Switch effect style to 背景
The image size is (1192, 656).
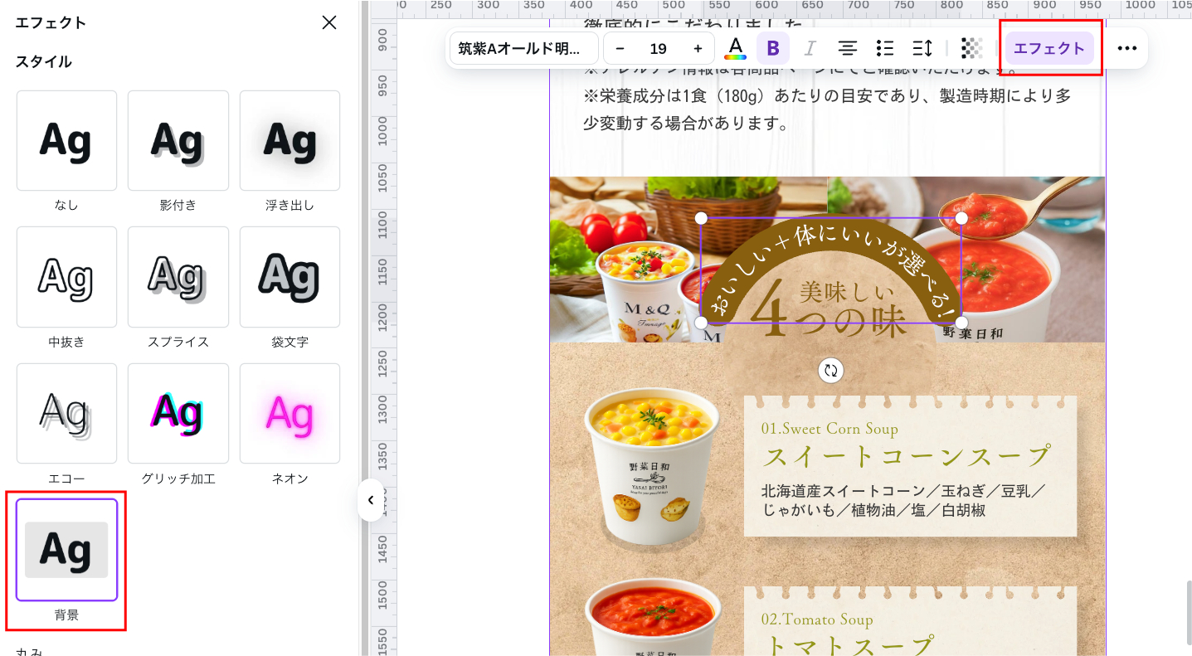pos(66,550)
